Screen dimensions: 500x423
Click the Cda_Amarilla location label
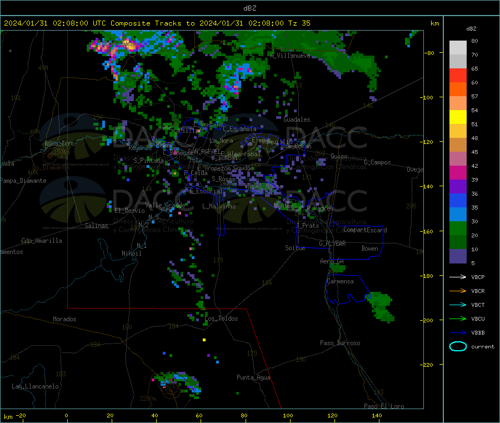[x=42, y=241]
